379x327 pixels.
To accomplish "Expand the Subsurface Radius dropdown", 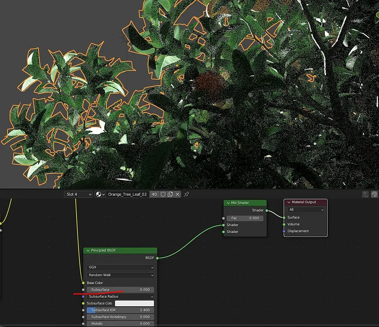I will [120, 297].
